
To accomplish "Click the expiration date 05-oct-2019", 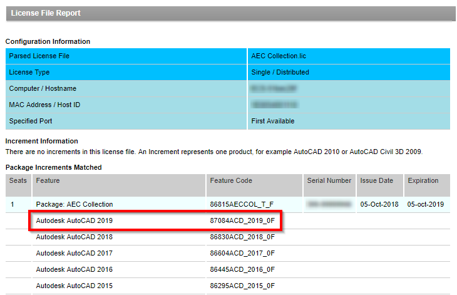I will pyautogui.click(x=426, y=204).
